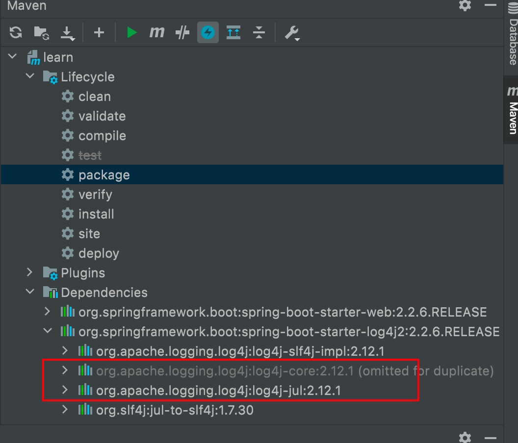Click Generate Sources and Update Folders icon
518x443 pixels.
coord(41,32)
